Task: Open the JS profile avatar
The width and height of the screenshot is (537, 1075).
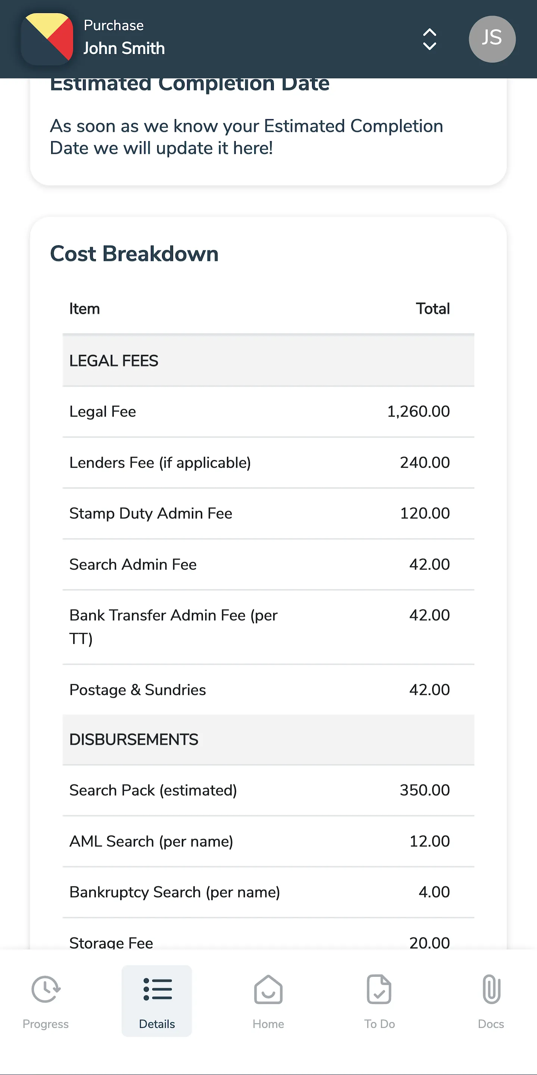Action: pos(492,39)
